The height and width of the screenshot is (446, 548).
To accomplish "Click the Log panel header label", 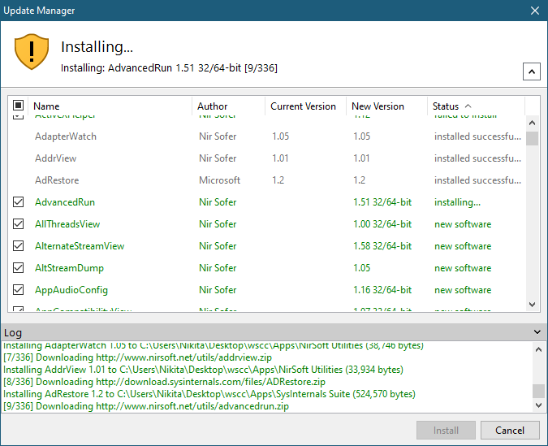I will (x=13, y=332).
